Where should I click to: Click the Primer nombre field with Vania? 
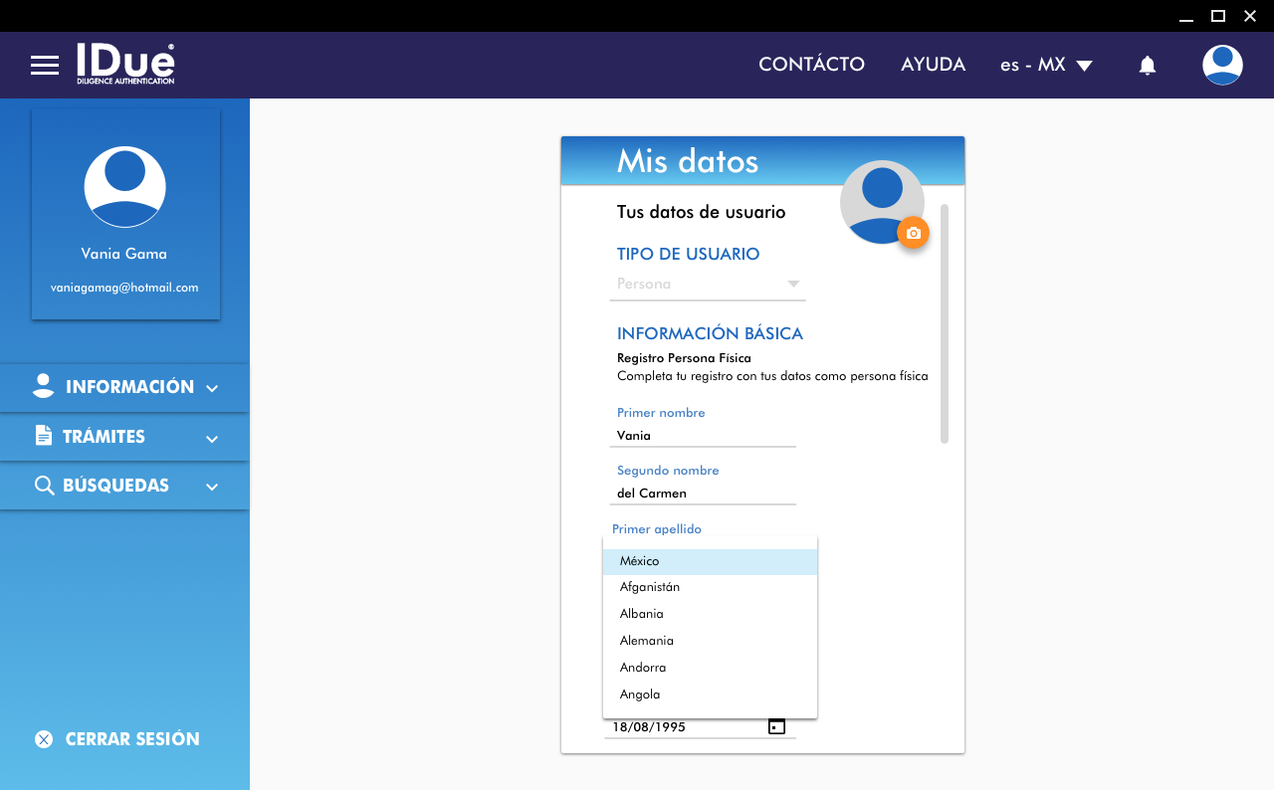tap(702, 436)
